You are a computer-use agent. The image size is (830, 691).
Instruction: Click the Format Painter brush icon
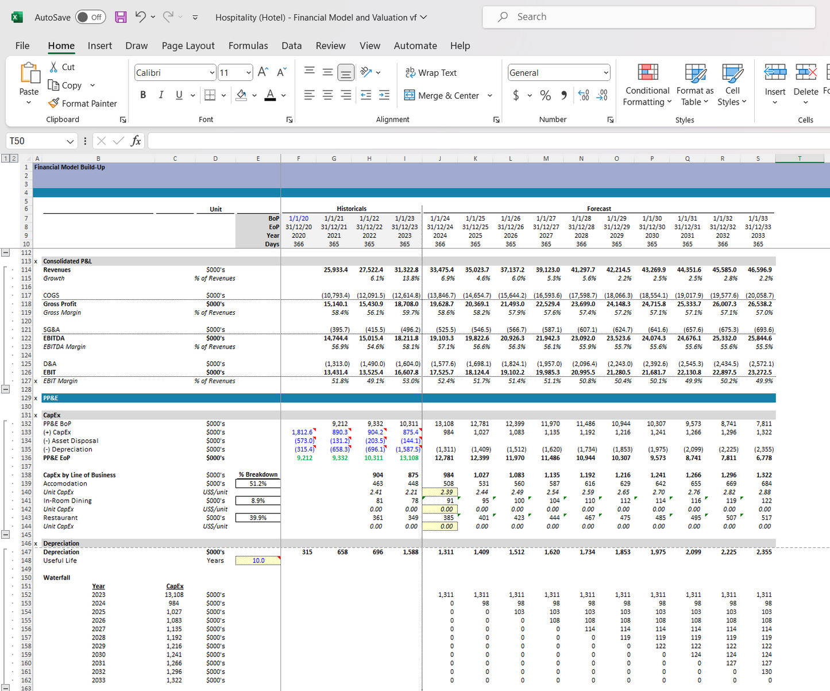coord(53,103)
